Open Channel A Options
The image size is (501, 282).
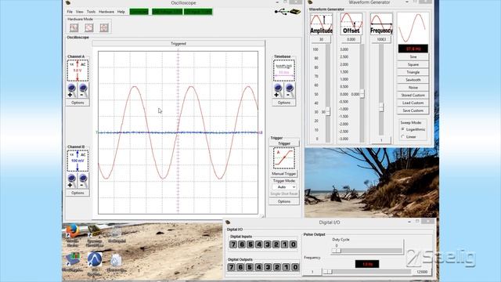click(x=77, y=103)
